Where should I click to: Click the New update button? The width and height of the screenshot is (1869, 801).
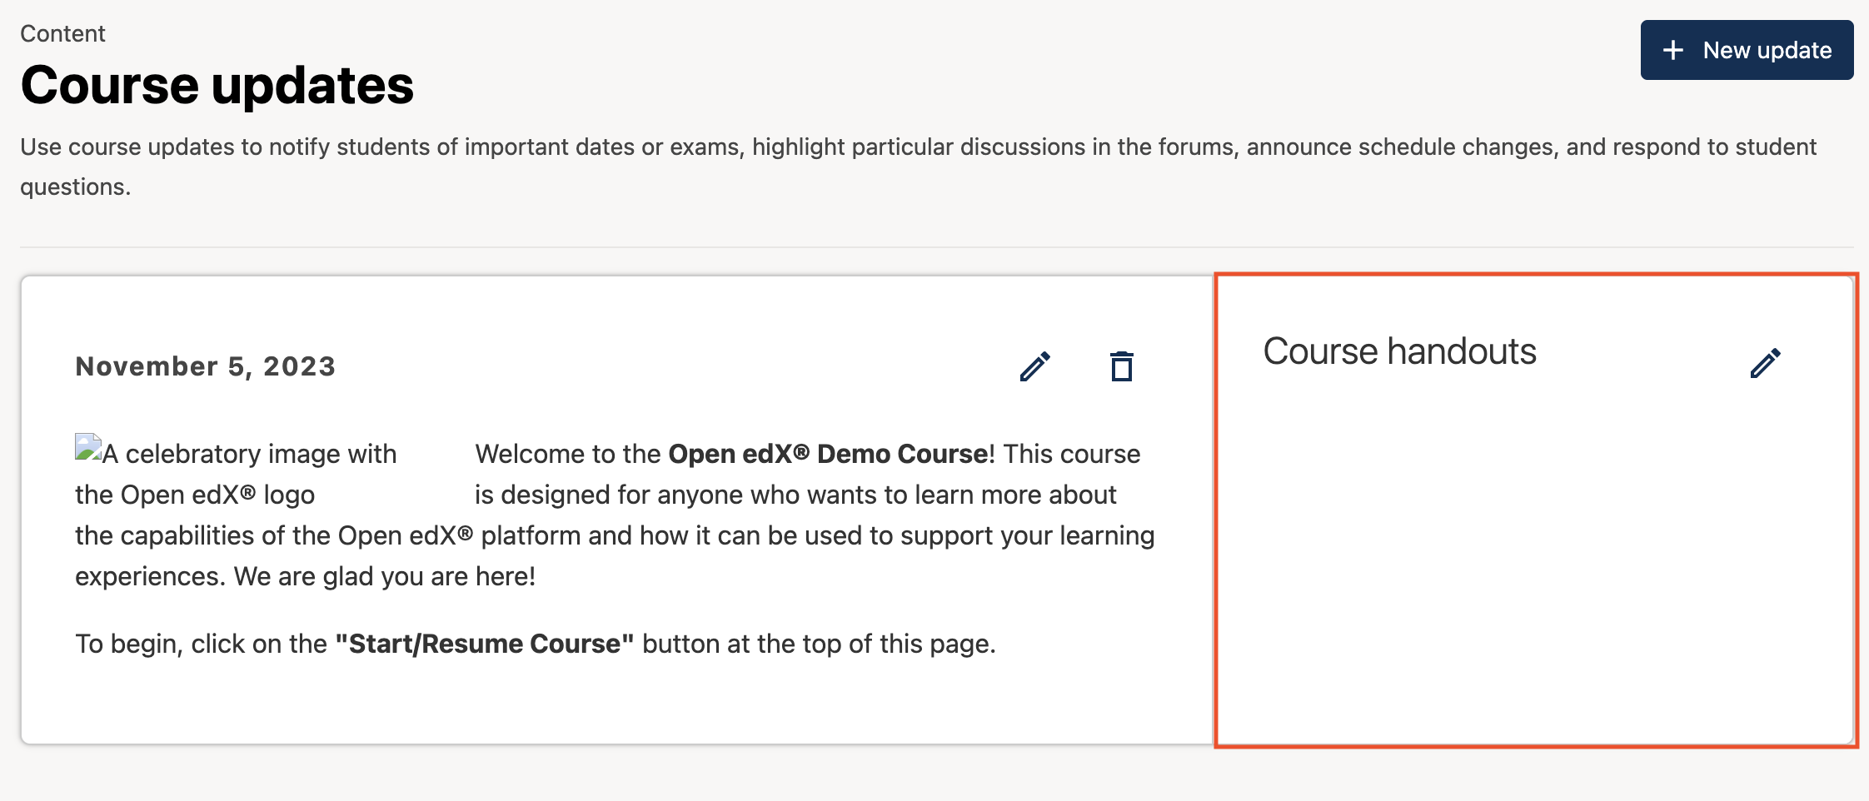(x=1746, y=50)
